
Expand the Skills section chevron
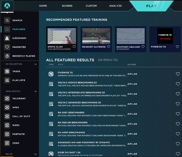36,154
